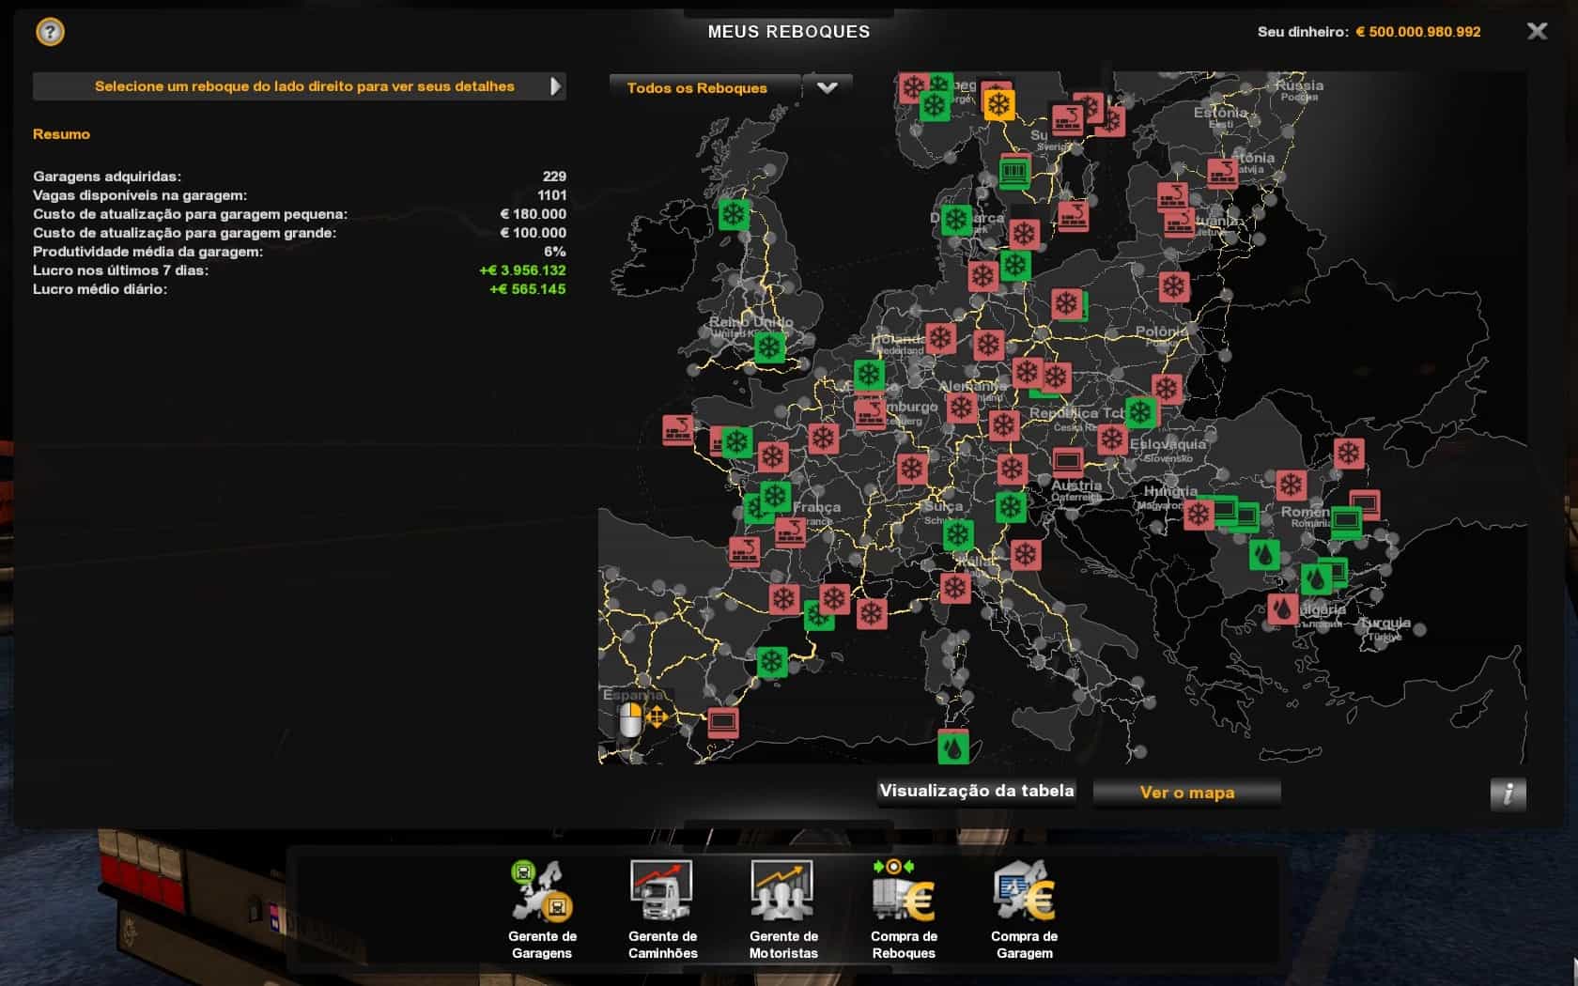Switch to Ver o mapa
This screenshot has height=986, width=1578.
[x=1186, y=793]
